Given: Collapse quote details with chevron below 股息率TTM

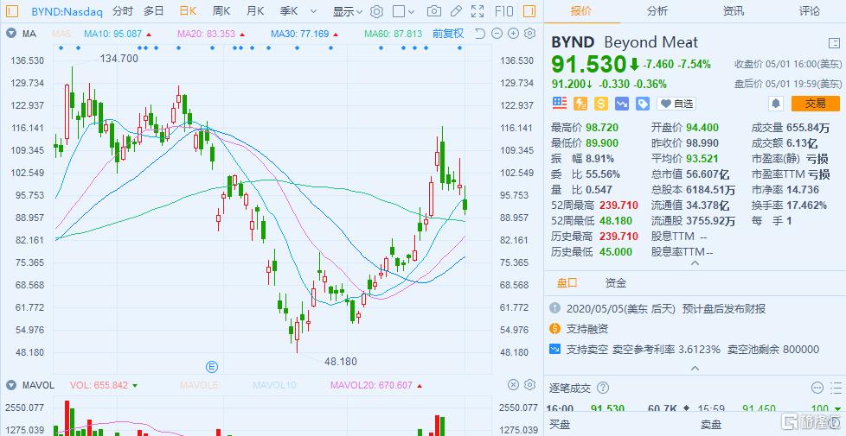Looking at the screenshot, I should [695, 263].
